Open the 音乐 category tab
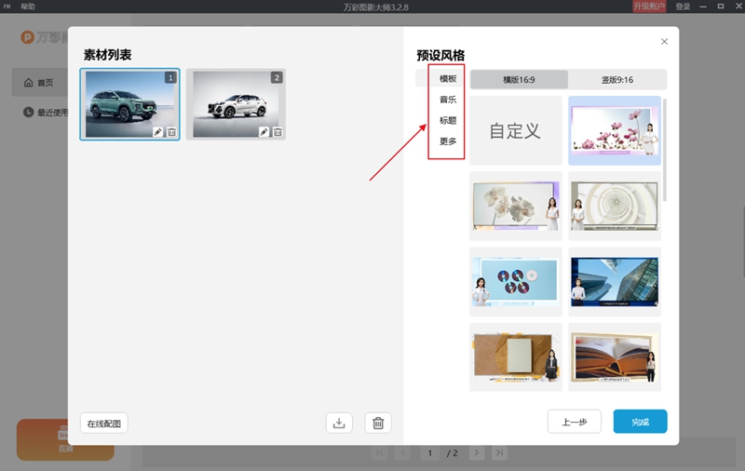Screen dimensions: 745x471 tap(448, 100)
